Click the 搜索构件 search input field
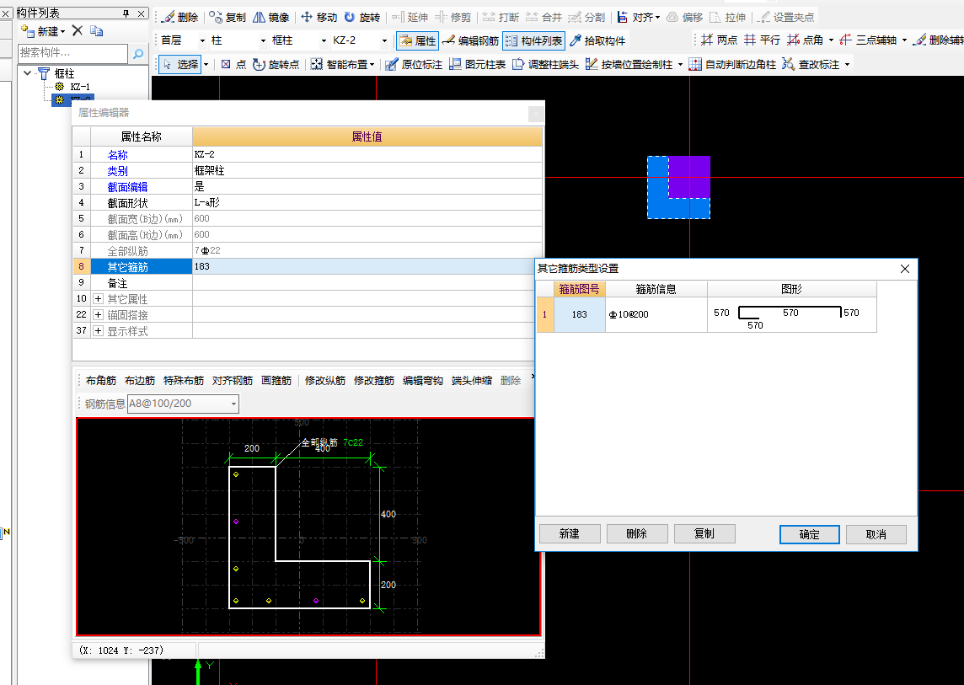Viewport: 964px width, 685px height. [x=72, y=53]
